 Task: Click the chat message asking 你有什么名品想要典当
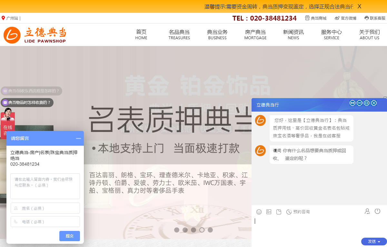(312, 154)
